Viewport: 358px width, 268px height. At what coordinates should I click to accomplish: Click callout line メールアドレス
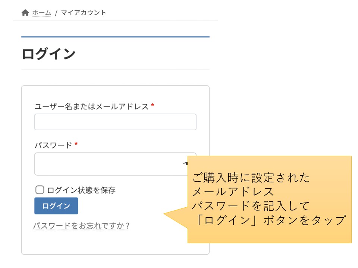click(233, 192)
